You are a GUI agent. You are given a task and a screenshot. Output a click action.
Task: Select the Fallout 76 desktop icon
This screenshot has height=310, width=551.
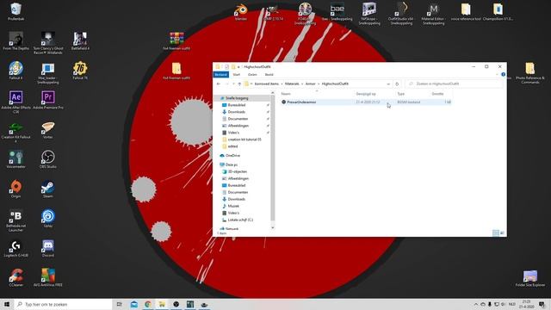pyautogui.click(x=80, y=71)
